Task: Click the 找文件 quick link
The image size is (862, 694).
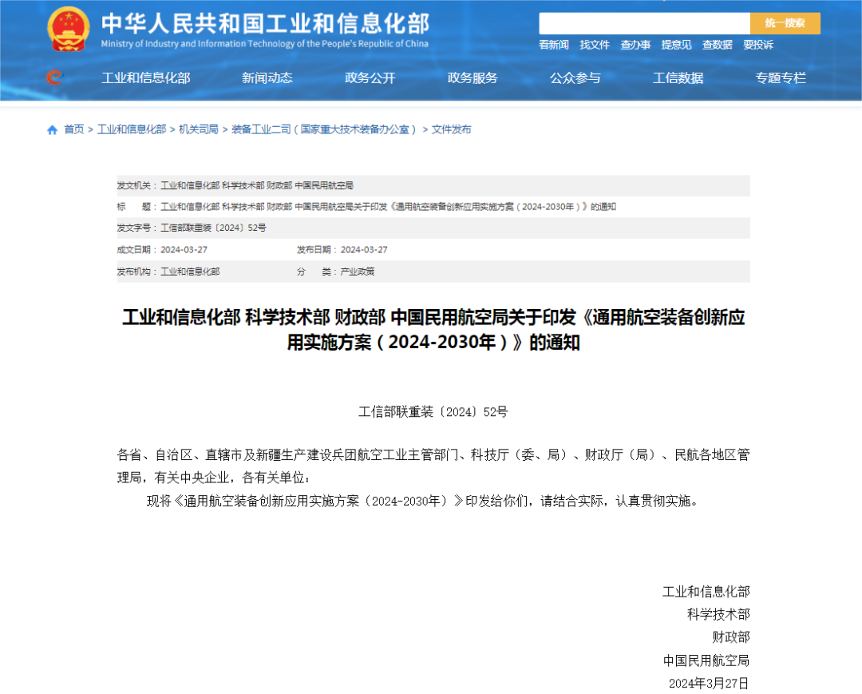Action: tap(595, 45)
